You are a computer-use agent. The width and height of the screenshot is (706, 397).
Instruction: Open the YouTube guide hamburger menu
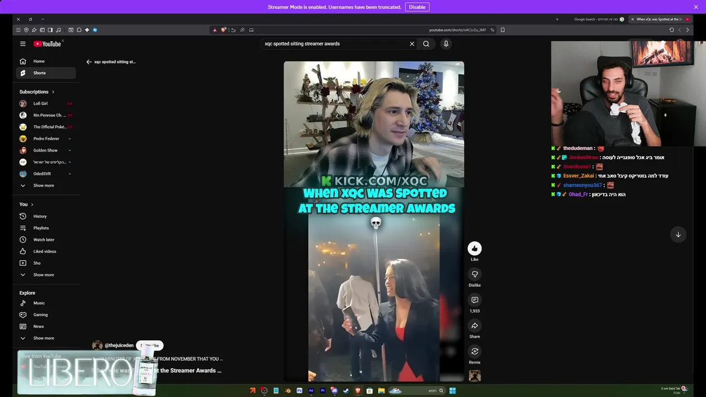click(23, 44)
